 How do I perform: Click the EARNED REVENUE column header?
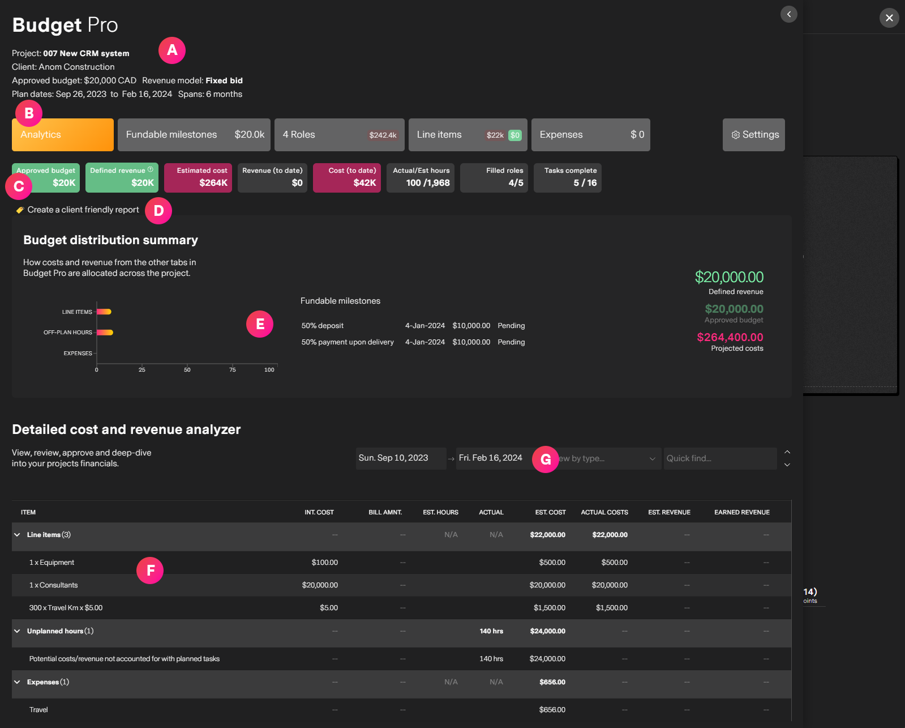(742, 512)
